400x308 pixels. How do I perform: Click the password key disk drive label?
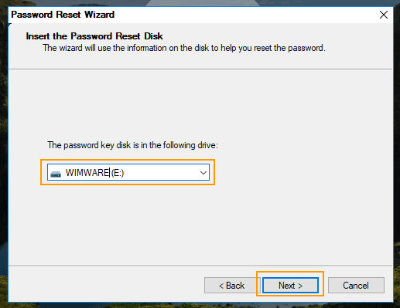pos(132,145)
